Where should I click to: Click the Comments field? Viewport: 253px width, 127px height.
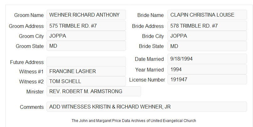(147, 107)
